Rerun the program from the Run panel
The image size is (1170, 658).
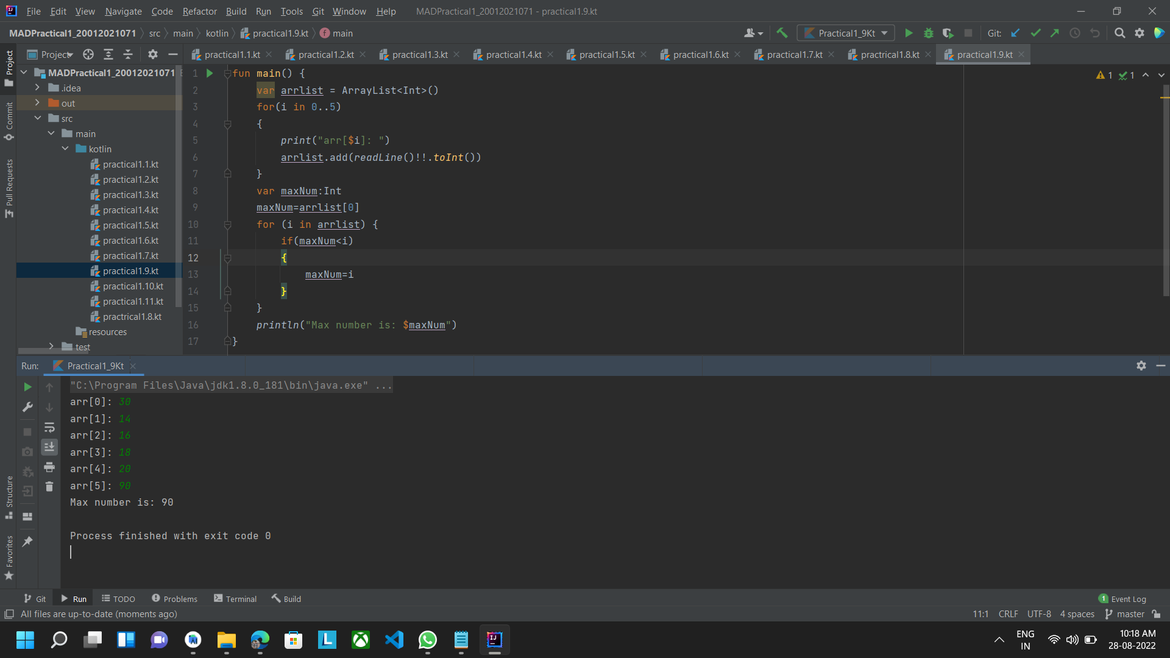pos(27,386)
